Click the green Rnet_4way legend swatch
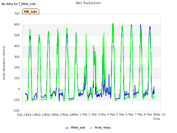 click(x=91, y=128)
